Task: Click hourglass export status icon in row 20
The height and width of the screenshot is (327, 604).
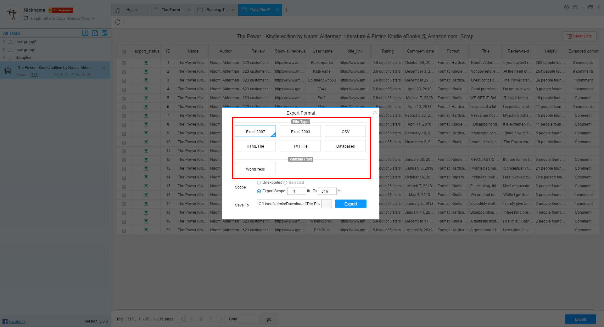Action: (146, 230)
